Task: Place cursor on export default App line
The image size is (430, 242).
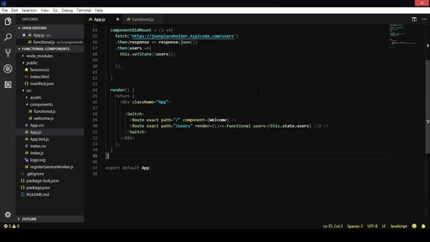Action: click(x=128, y=168)
